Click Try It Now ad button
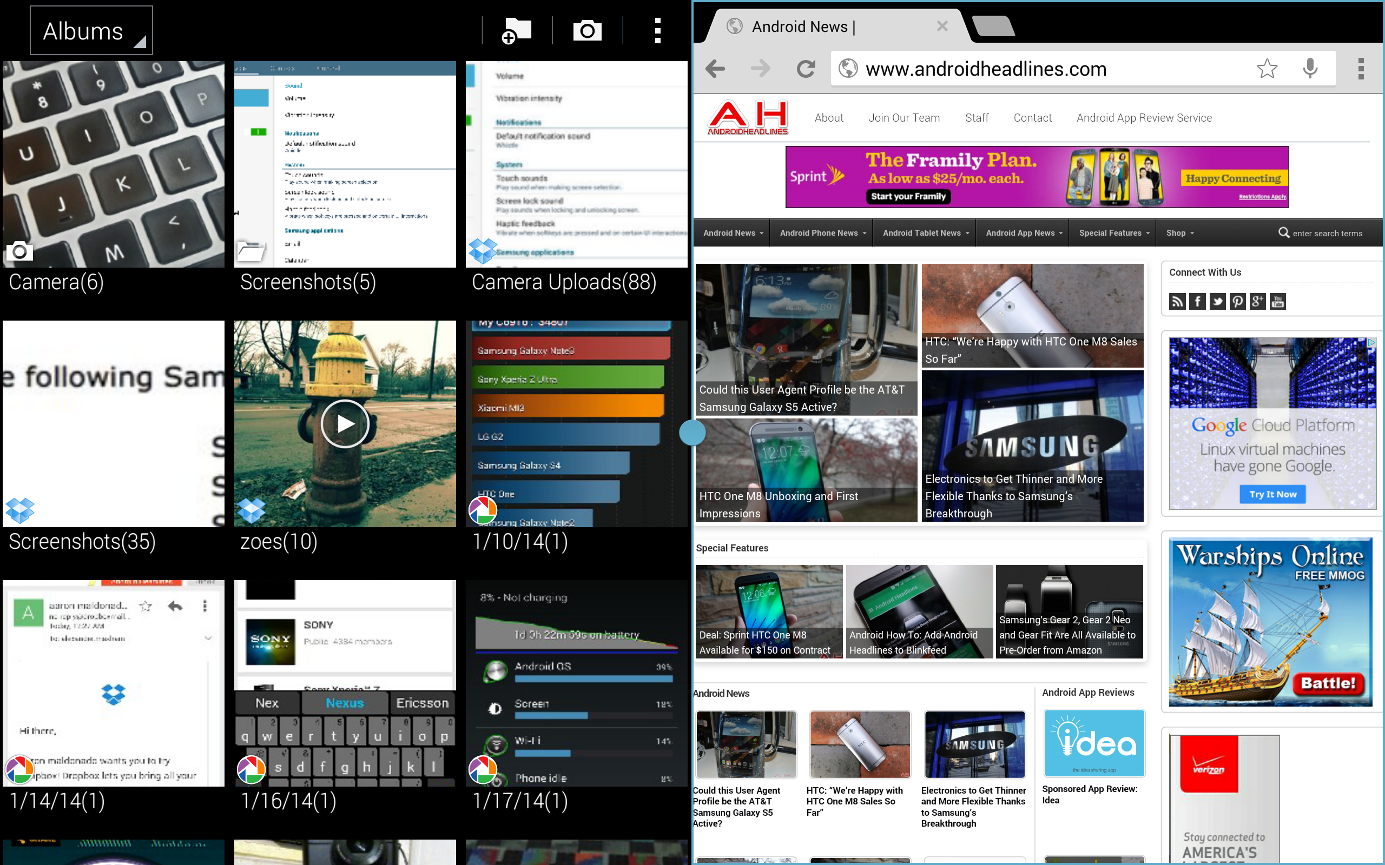Screen dimensions: 1385x865 click(1272, 494)
